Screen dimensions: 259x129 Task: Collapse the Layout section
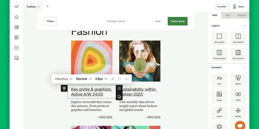click(245, 26)
